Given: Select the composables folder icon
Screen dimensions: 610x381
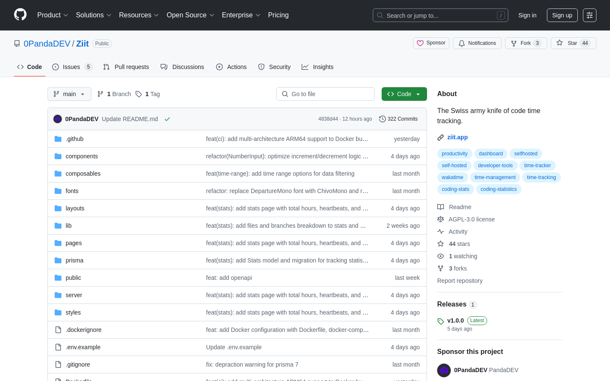Looking at the screenshot, I should coord(58,174).
